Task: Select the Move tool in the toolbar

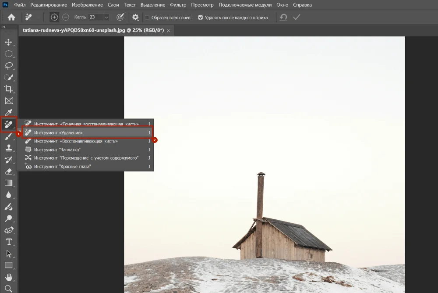Action: pyautogui.click(x=8, y=42)
